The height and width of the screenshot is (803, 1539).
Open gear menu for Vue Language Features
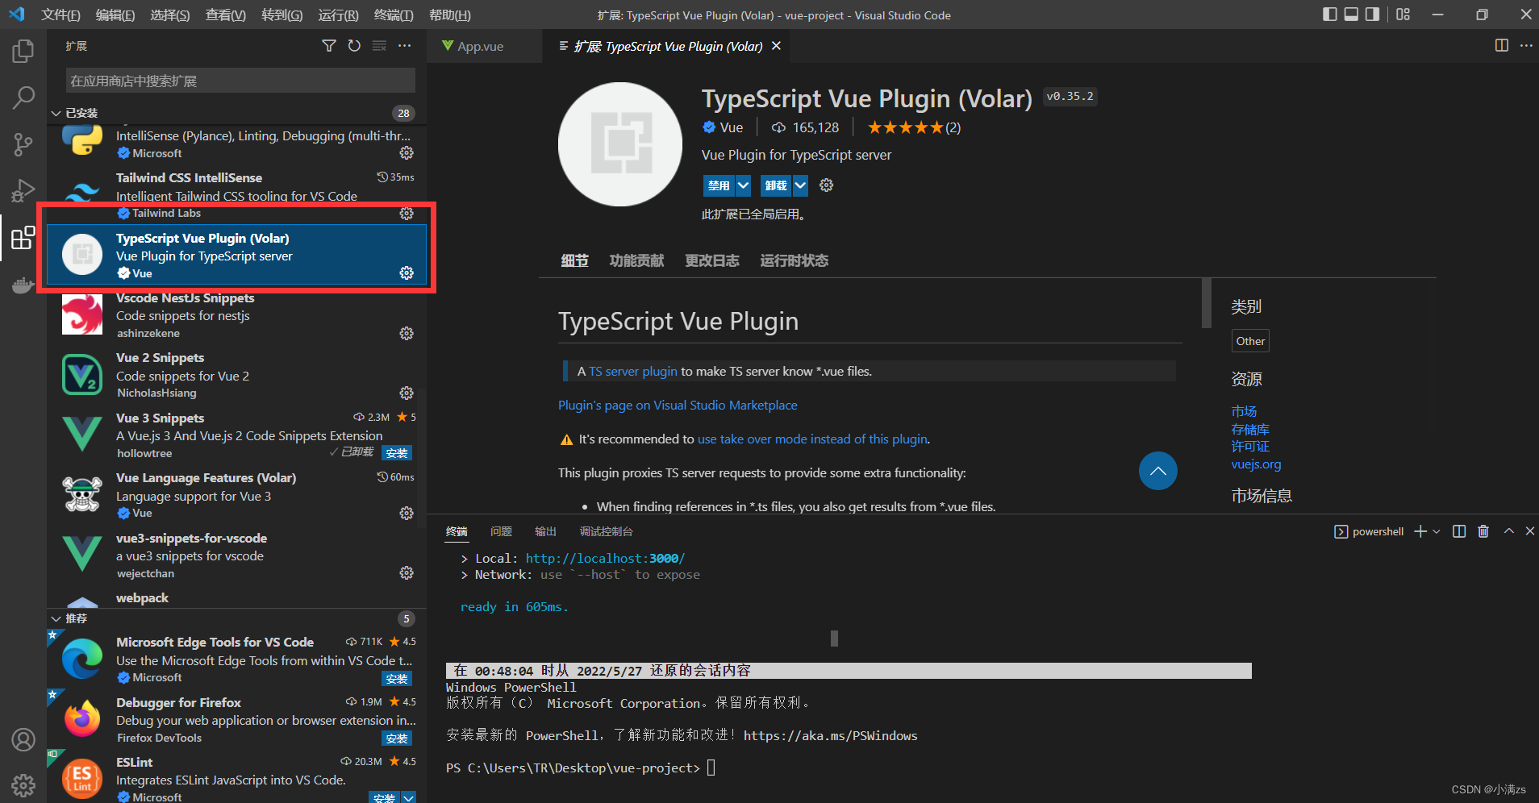[x=407, y=514]
